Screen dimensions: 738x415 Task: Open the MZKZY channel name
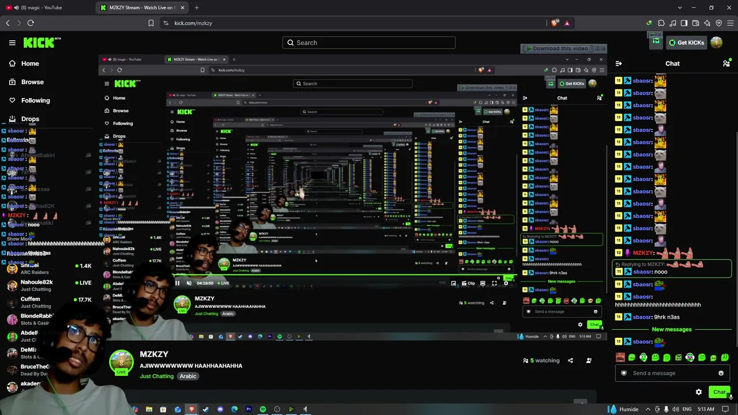coord(154,354)
